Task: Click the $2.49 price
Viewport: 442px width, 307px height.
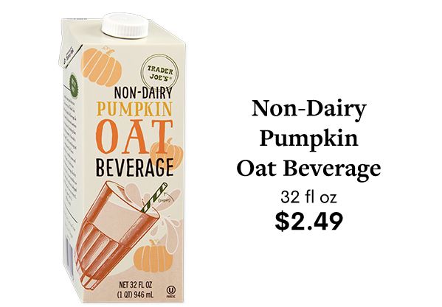Action: click(309, 221)
